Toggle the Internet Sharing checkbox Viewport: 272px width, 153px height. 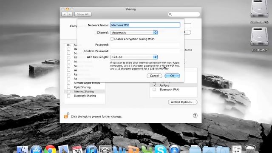(x=69, y=91)
